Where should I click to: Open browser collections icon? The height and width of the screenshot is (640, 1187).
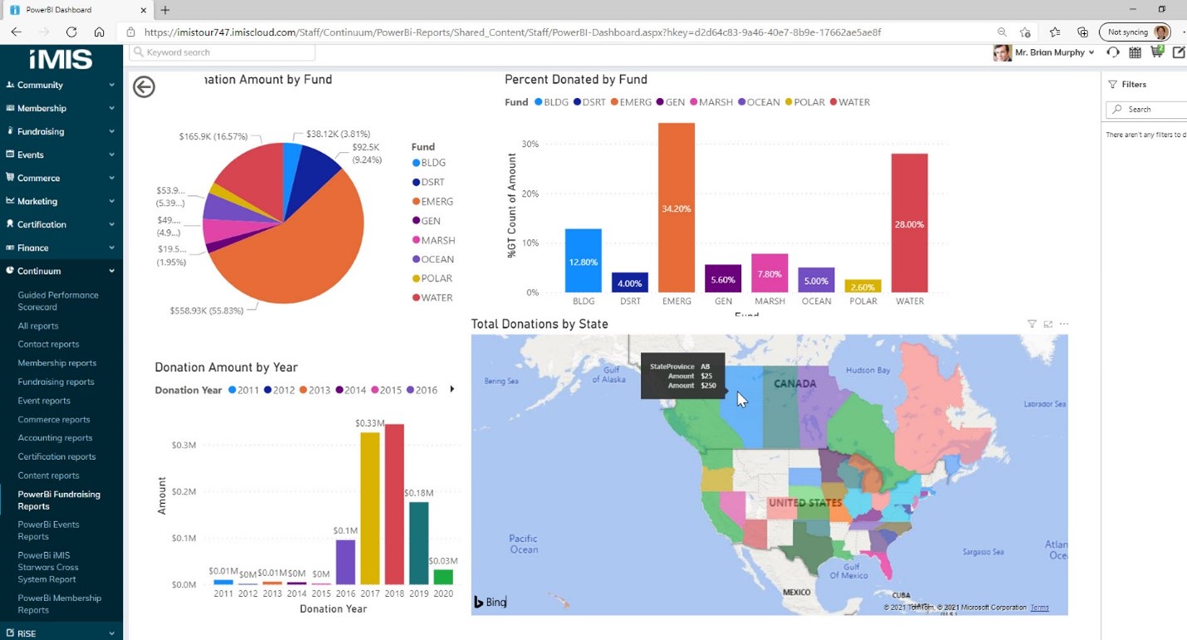[1082, 32]
